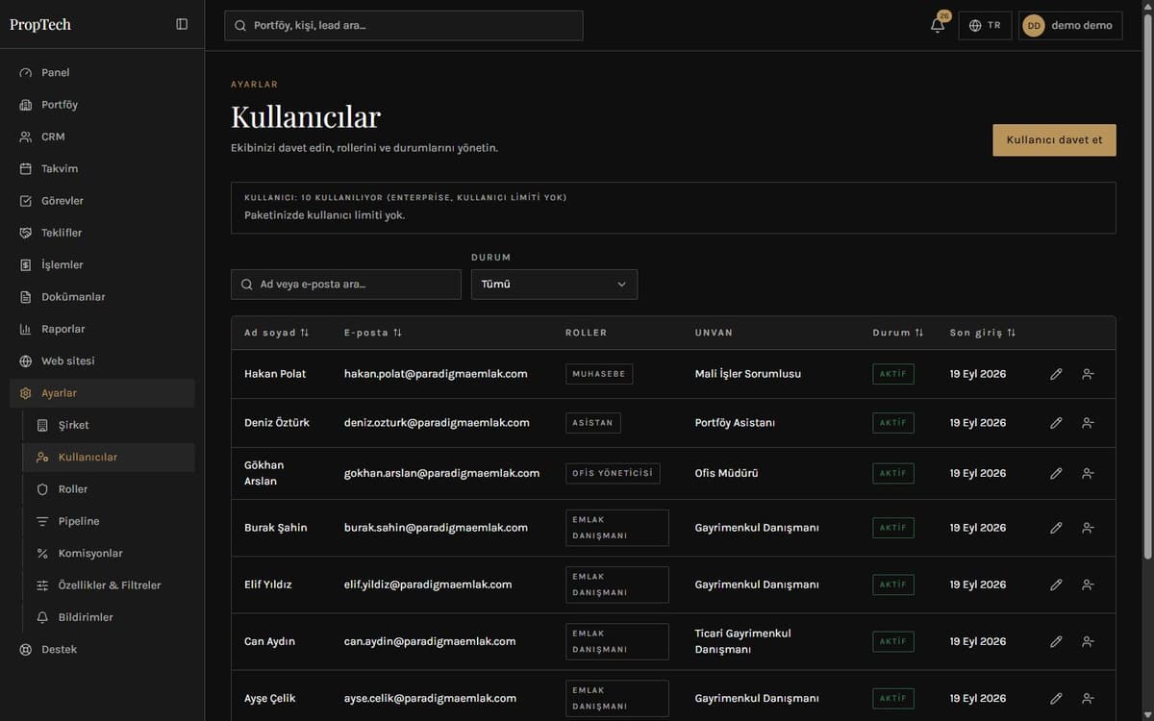Deactivate Can Aydın via user icon
The height and width of the screenshot is (721, 1154).
(1088, 641)
